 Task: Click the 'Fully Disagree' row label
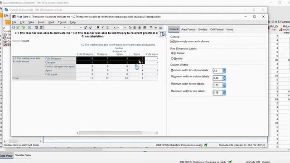click(53, 58)
